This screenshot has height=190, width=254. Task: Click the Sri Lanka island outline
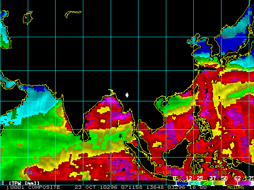coord(85,135)
